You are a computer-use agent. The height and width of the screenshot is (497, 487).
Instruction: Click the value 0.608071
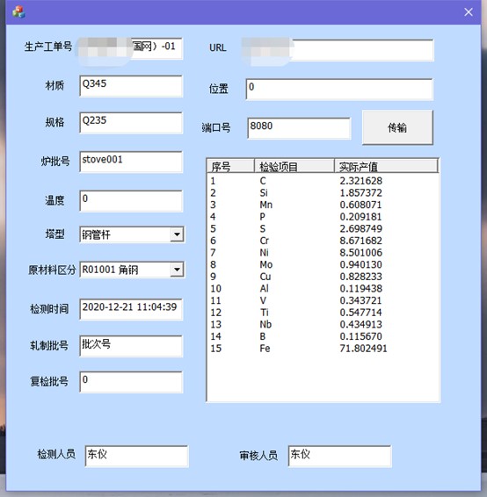point(361,205)
